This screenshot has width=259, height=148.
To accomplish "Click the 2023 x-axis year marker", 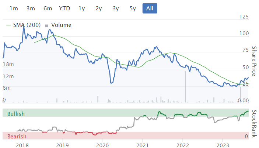I will (223, 145).
